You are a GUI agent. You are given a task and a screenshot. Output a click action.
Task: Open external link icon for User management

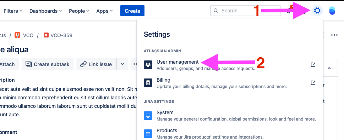click(x=313, y=65)
